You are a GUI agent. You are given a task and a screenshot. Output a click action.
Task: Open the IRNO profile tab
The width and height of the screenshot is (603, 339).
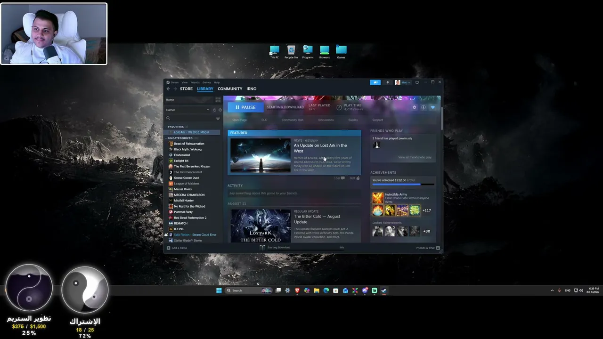(252, 89)
